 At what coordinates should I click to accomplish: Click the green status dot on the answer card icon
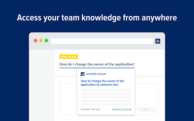84,75
